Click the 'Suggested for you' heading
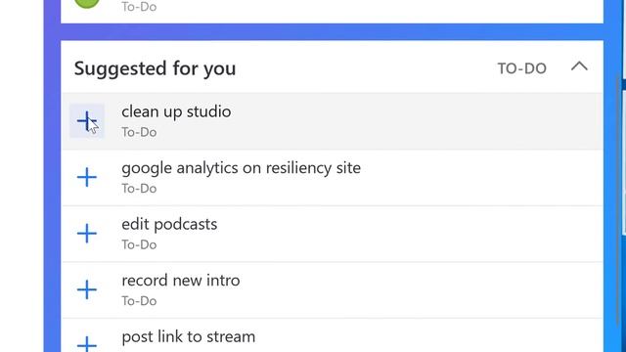The width and height of the screenshot is (626, 352). click(155, 68)
